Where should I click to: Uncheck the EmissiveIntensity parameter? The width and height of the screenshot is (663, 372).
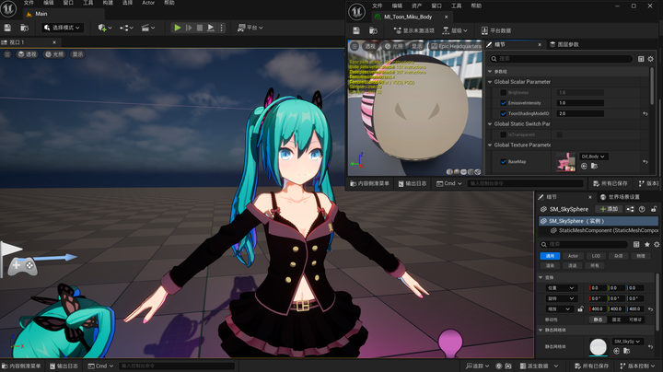coord(503,103)
